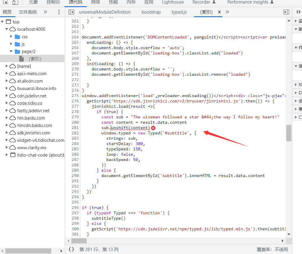The width and height of the screenshot is (302, 254).
Task: Collapse localhost:4000 tree node
Action: 7,29
